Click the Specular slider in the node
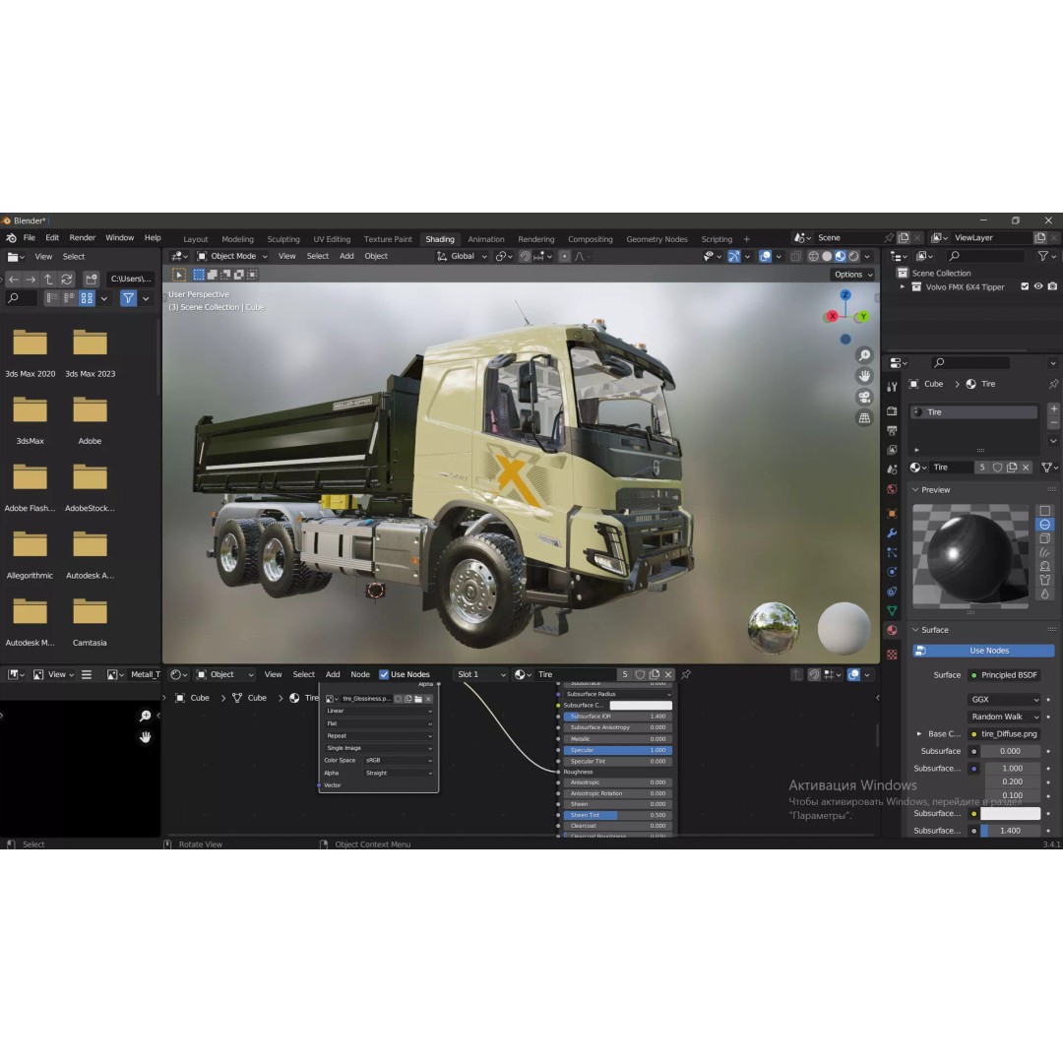The image size is (1063, 1063). 617,750
